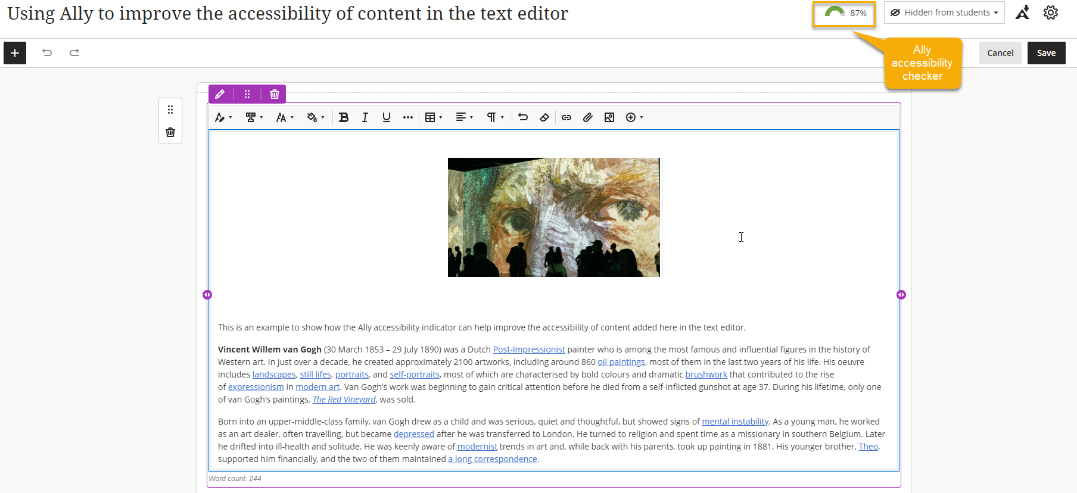Open the text style dropdown
The width and height of the screenshot is (1077, 493).
coord(223,117)
